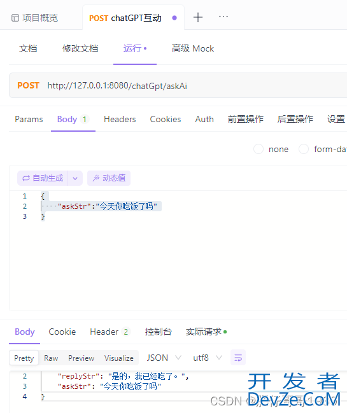Toggle the word wrap icon
Image resolution: width=347 pixels, height=413 pixels.
pyautogui.click(x=238, y=358)
